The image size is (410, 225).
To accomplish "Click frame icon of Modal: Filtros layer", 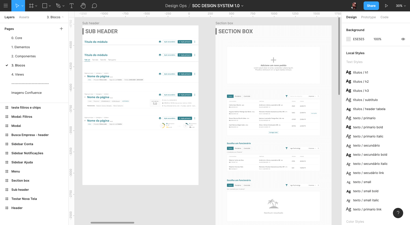I will coord(7,117).
